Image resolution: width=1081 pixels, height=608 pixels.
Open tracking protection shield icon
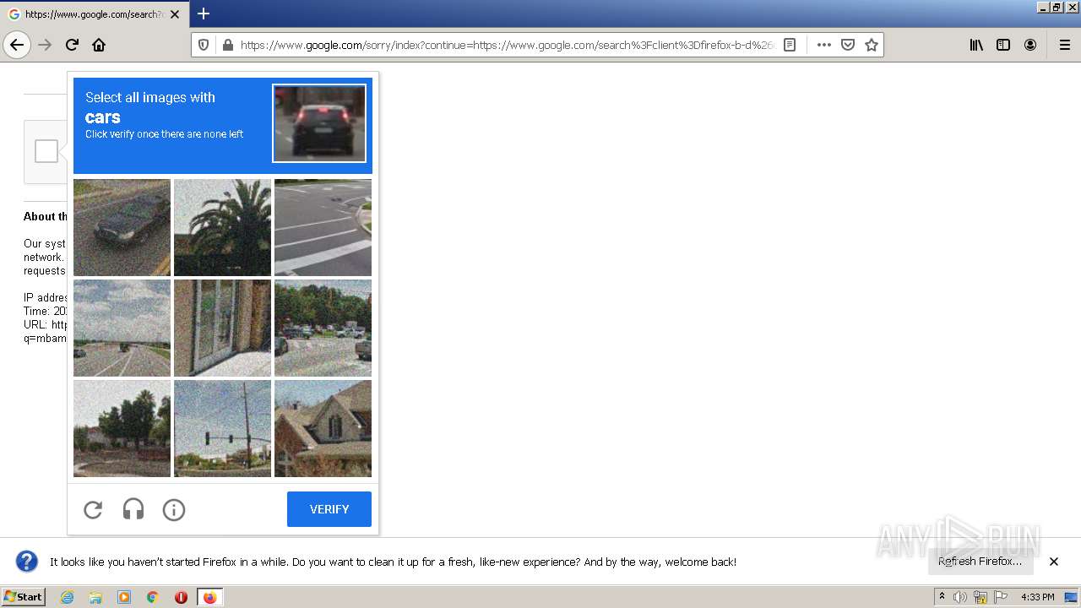[204, 45]
